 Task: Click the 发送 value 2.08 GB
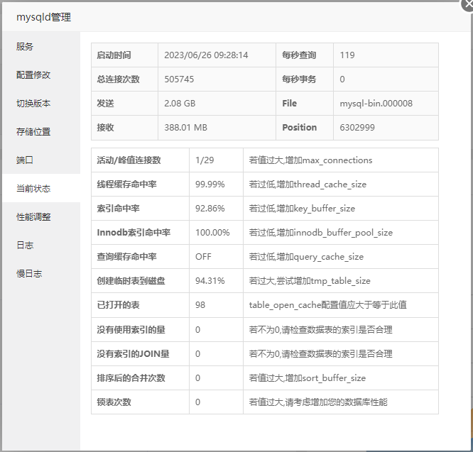click(x=180, y=104)
